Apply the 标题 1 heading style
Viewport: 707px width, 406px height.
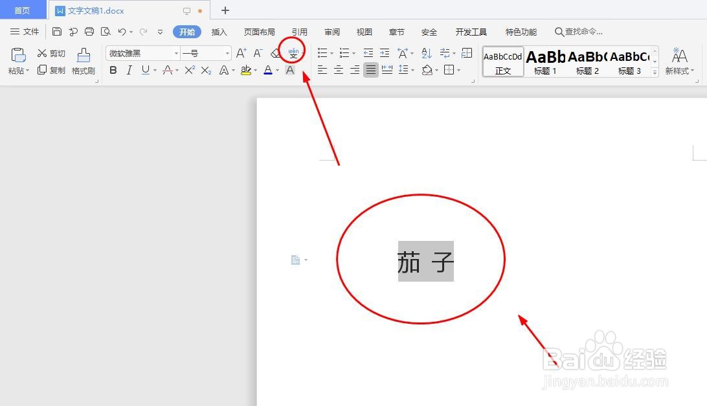(x=544, y=62)
